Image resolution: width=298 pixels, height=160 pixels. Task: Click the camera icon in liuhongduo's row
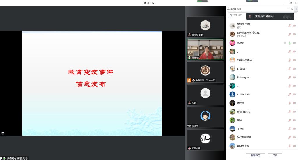pos(294,77)
